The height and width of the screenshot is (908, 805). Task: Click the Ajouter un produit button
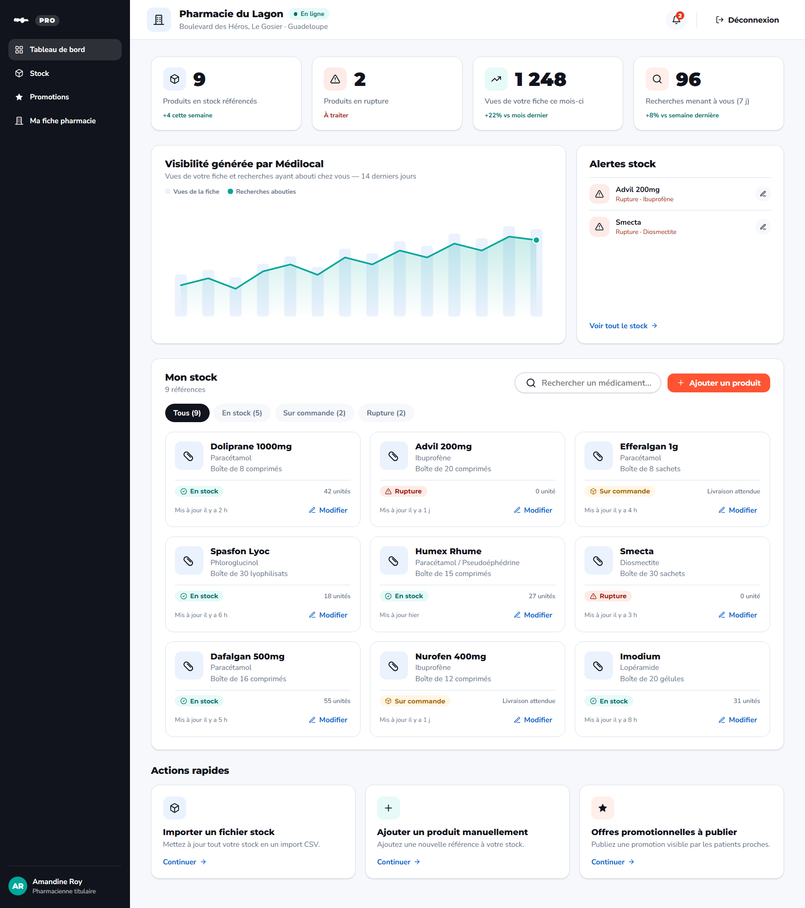pyautogui.click(x=718, y=383)
